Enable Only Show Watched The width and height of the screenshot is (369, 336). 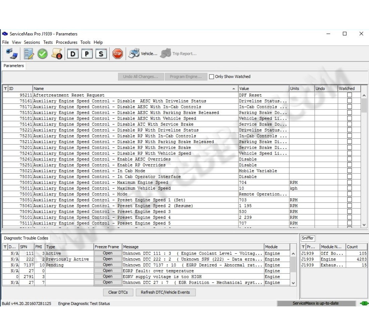(211, 77)
